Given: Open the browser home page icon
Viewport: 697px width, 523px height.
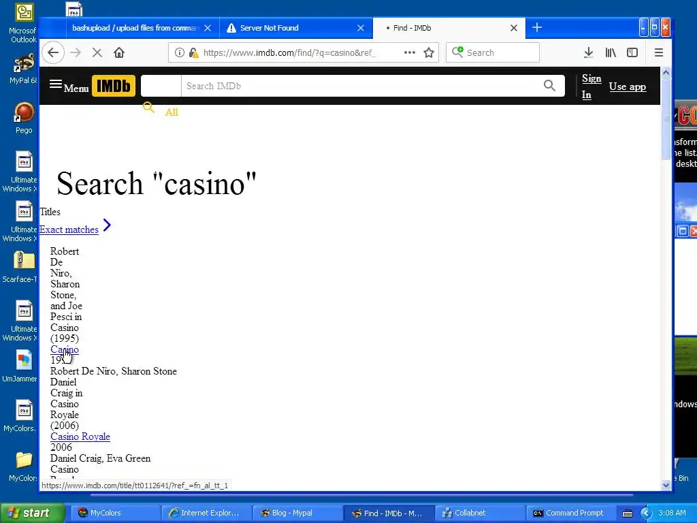Looking at the screenshot, I should click(118, 52).
